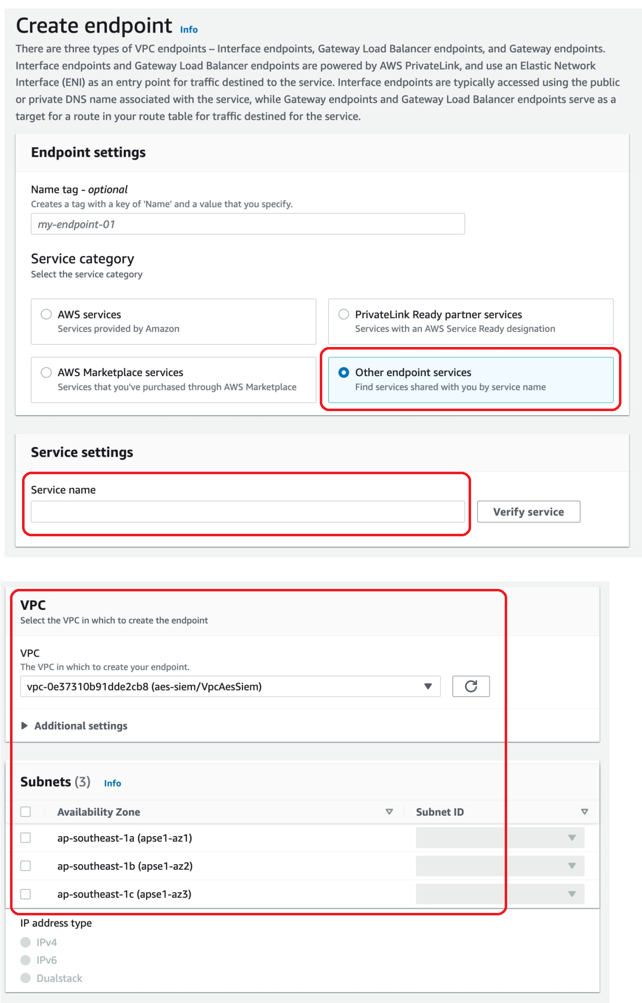642x1003 pixels.
Task: Expand Additional settings section
Action: pyautogui.click(x=80, y=726)
